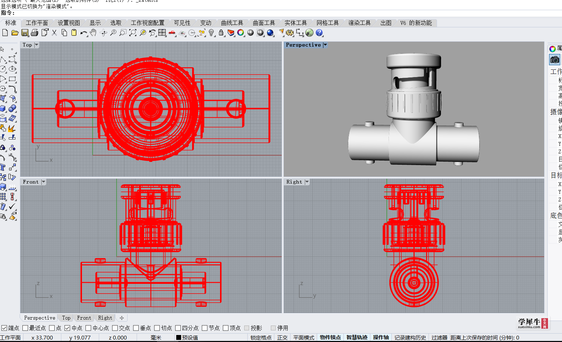The width and height of the screenshot is (562, 342).
Task: Toggle the 垂点 osnap checkbox
Action: 136,328
